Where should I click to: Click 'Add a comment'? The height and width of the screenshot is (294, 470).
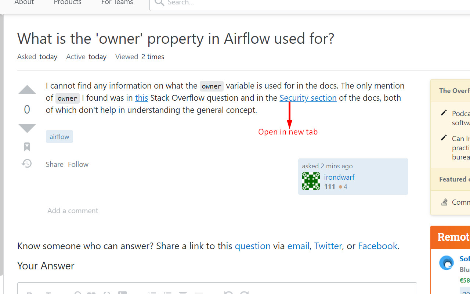(x=73, y=211)
